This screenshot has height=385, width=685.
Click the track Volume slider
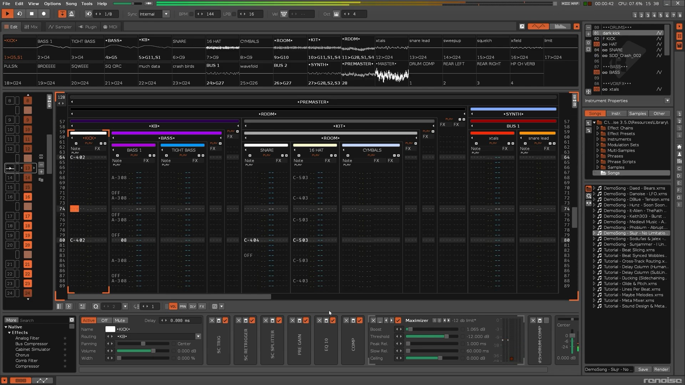[143, 351]
